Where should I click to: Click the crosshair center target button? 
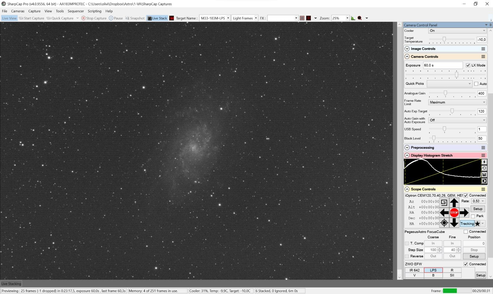pyautogui.click(x=444, y=223)
